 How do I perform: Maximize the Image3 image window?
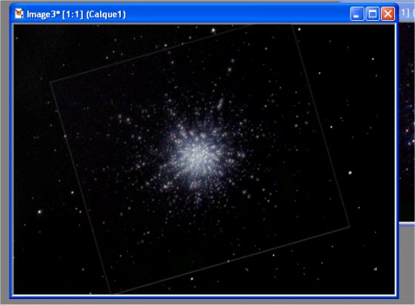pos(372,14)
